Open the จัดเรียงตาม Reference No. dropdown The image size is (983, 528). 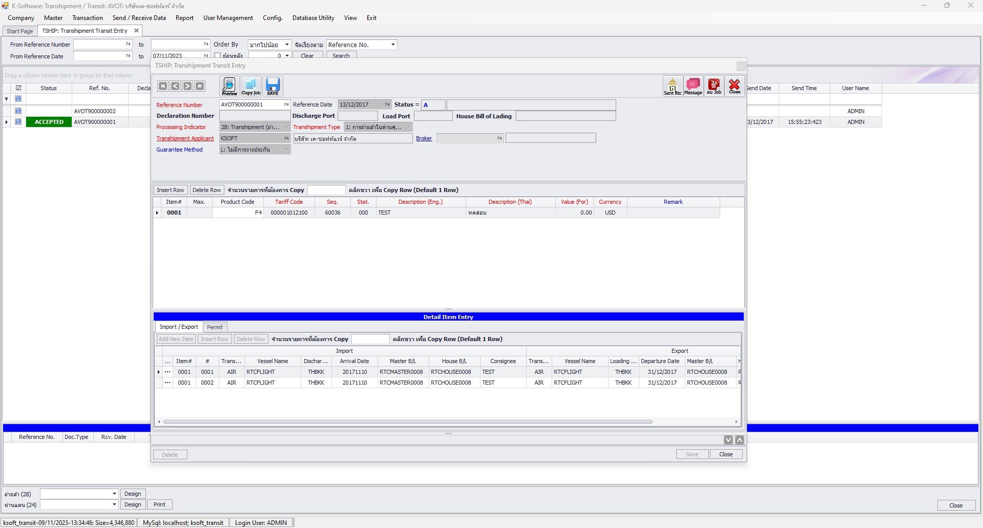point(392,45)
